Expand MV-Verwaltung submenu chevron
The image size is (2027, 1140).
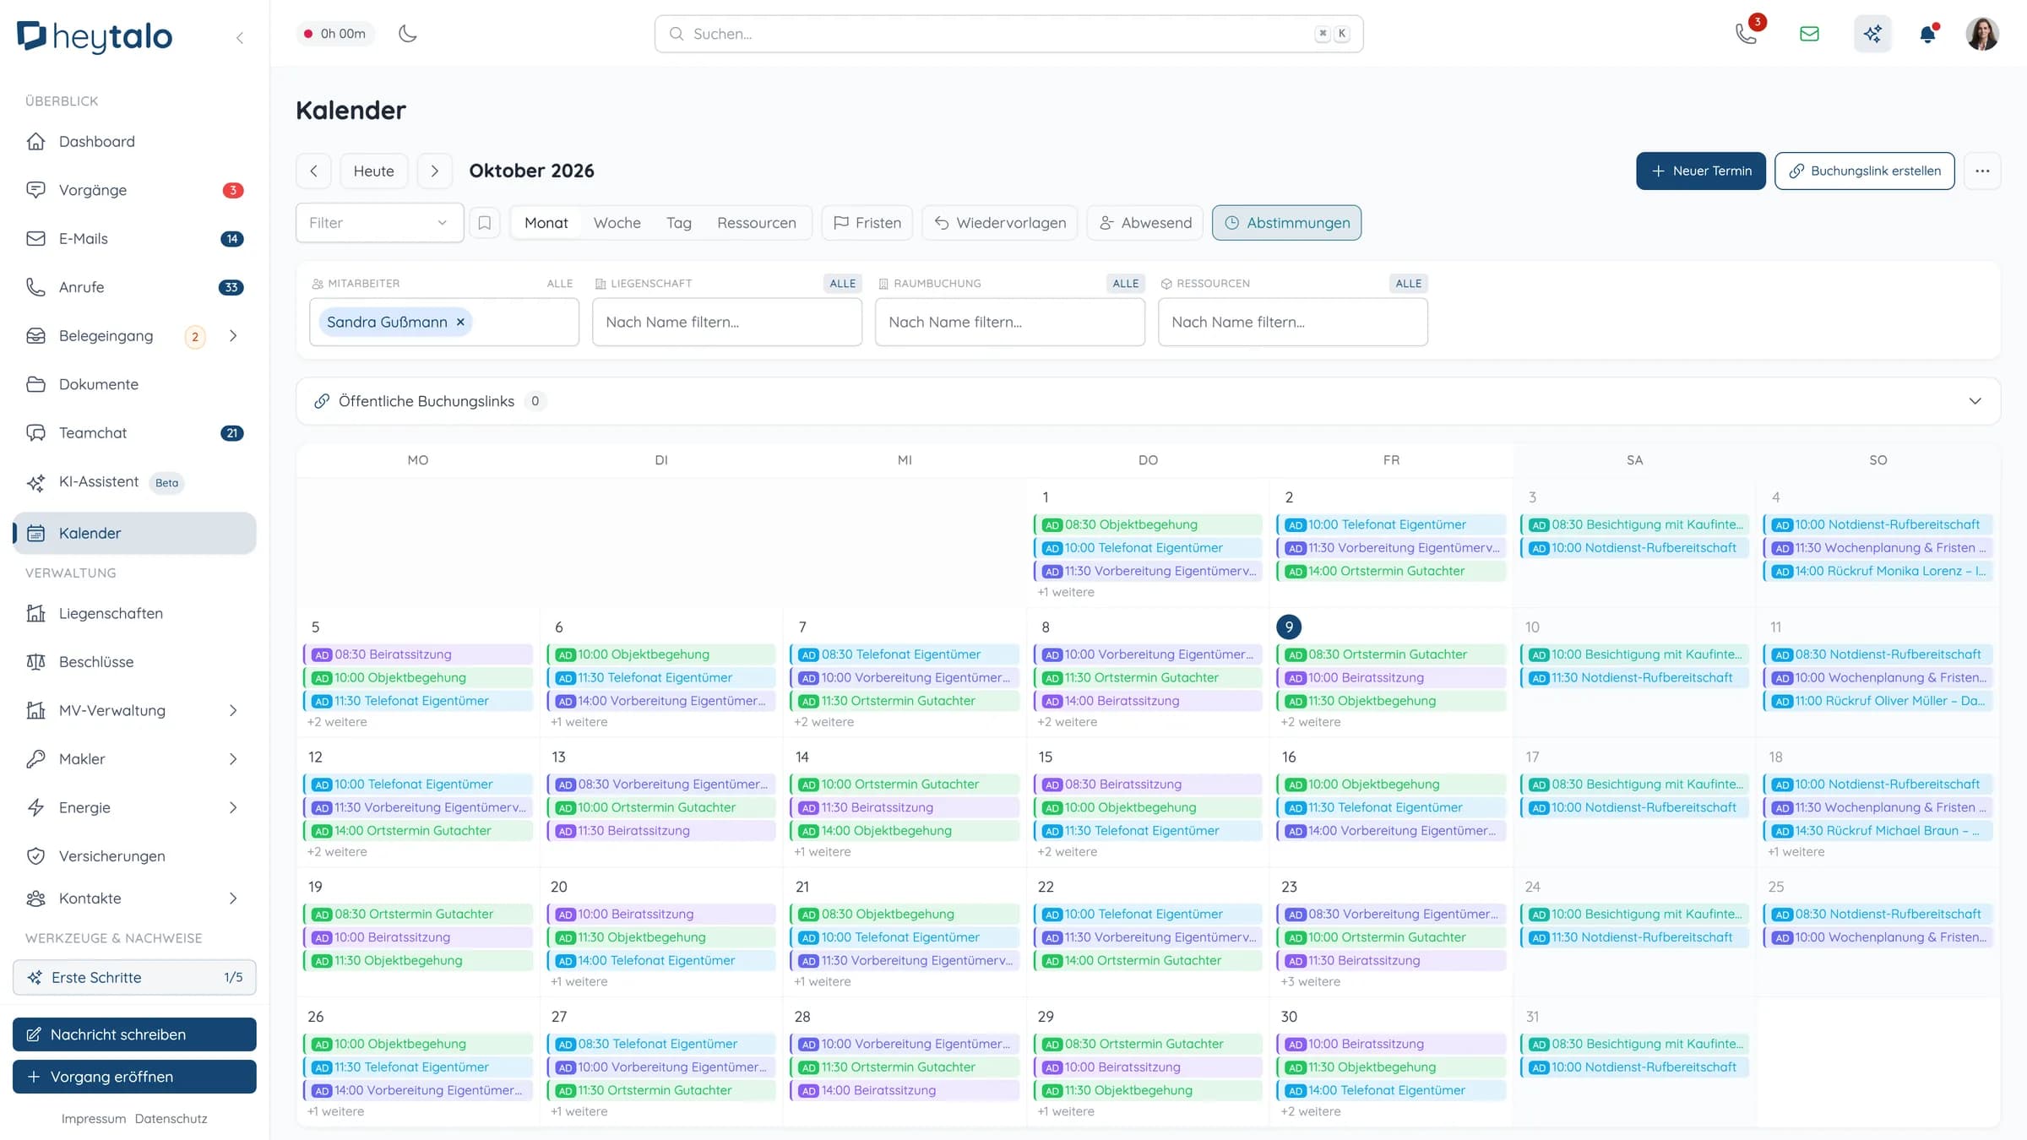pos(233,710)
